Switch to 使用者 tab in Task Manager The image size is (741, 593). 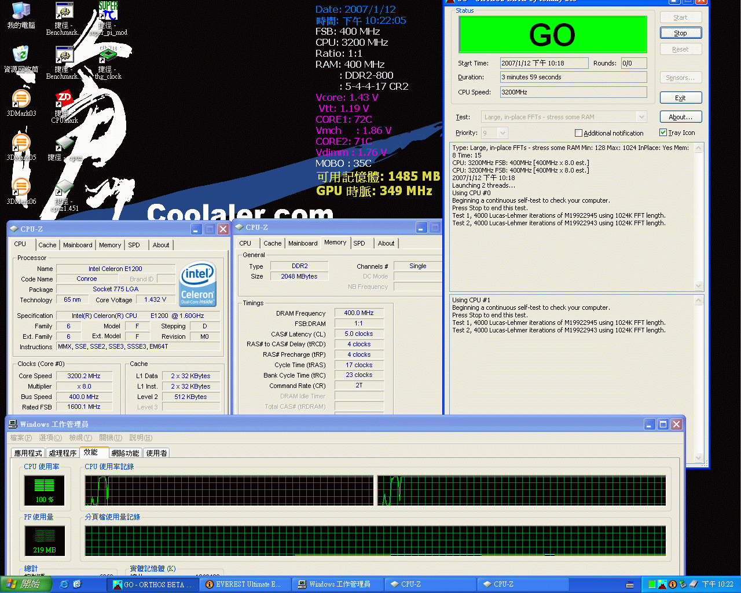point(156,453)
